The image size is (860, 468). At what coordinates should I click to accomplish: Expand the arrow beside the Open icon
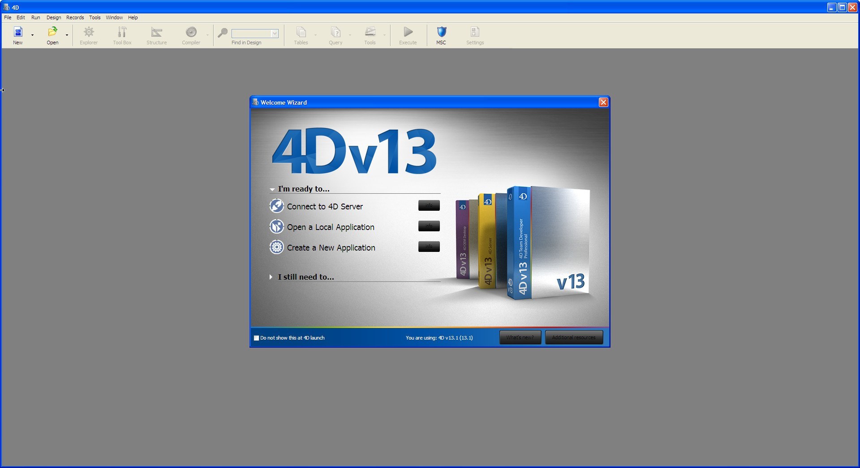tap(67, 35)
